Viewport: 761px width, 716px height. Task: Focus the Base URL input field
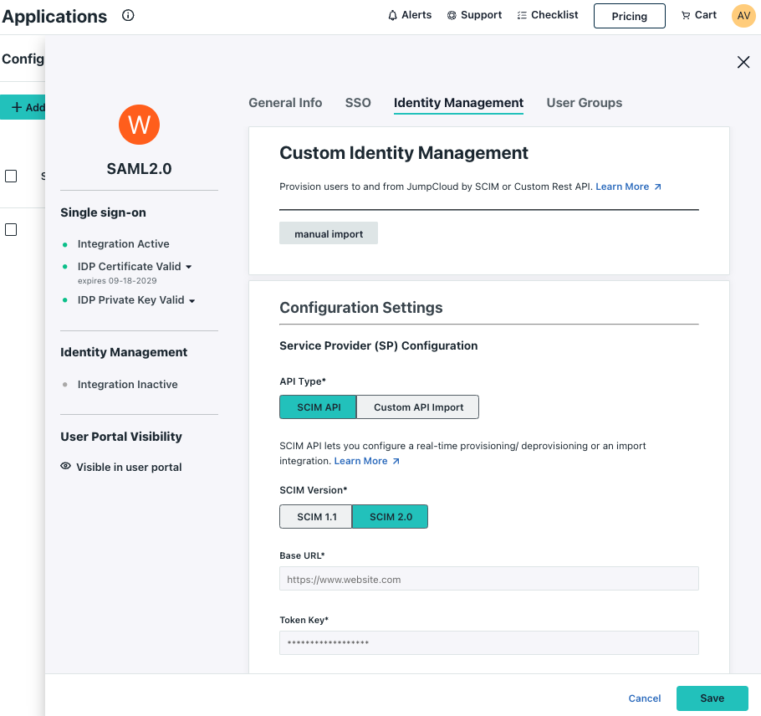(488, 579)
